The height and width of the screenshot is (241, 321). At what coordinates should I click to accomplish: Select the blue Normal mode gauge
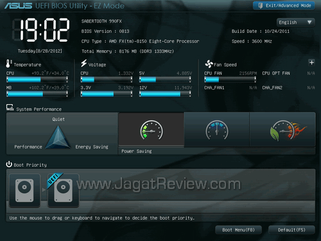[217, 130]
